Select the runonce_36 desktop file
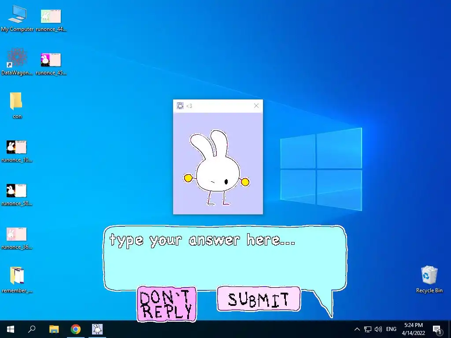The width and height of the screenshot is (451, 338). pos(17,238)
